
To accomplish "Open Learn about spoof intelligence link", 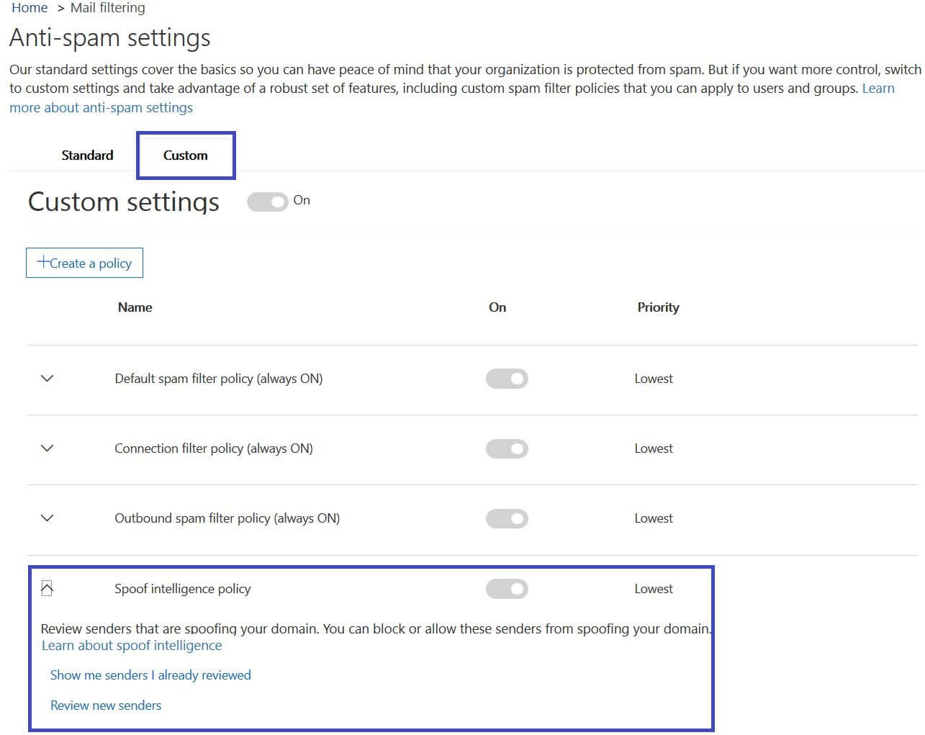I will (x=132, y=646).
